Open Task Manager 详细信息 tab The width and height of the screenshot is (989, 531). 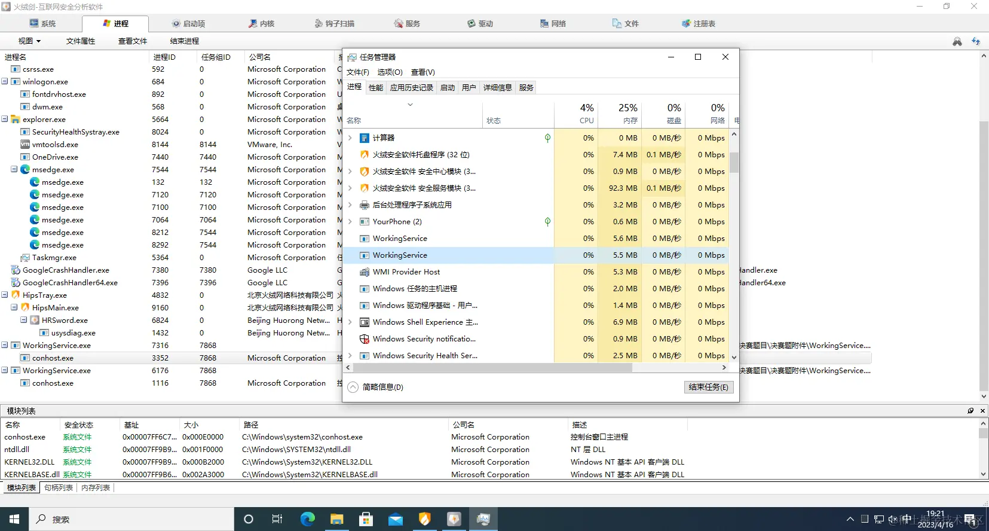point(497,88)
